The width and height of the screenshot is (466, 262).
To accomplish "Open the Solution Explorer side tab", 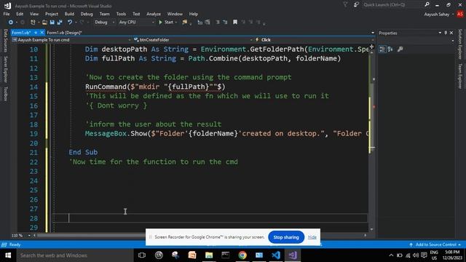I will [460, 44].
